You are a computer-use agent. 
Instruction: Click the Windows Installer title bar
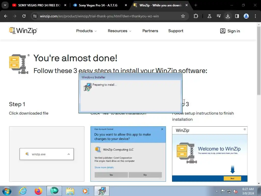[x=130, y=77]
